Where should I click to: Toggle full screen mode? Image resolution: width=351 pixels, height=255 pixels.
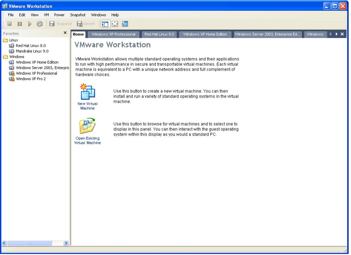click(115, 24)
